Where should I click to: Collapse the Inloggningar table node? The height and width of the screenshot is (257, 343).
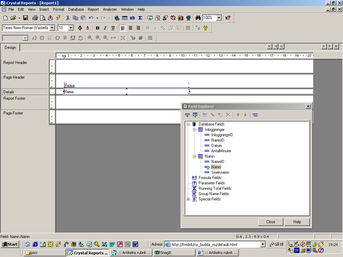[194, 130]
